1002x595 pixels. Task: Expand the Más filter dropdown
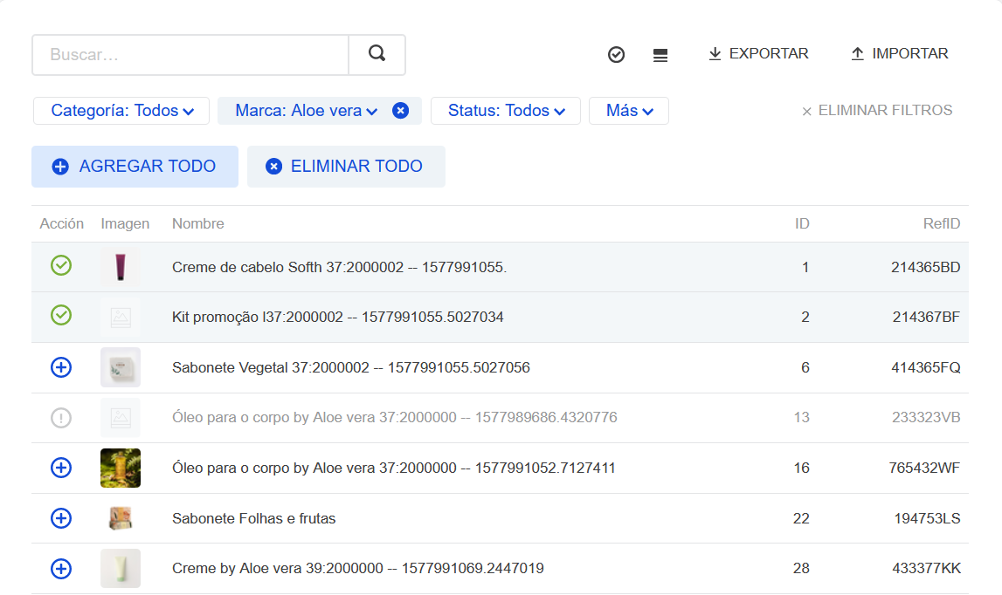628,111
